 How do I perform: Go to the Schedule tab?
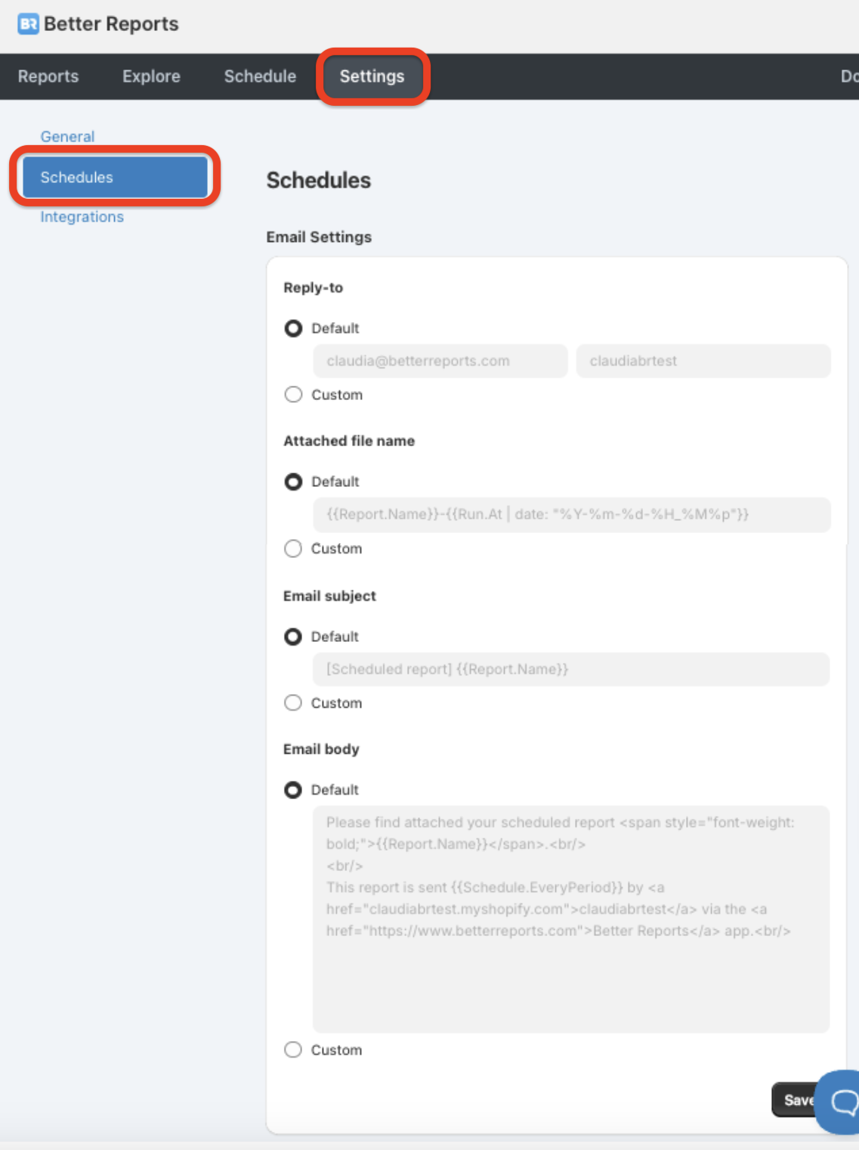point(260,76)
